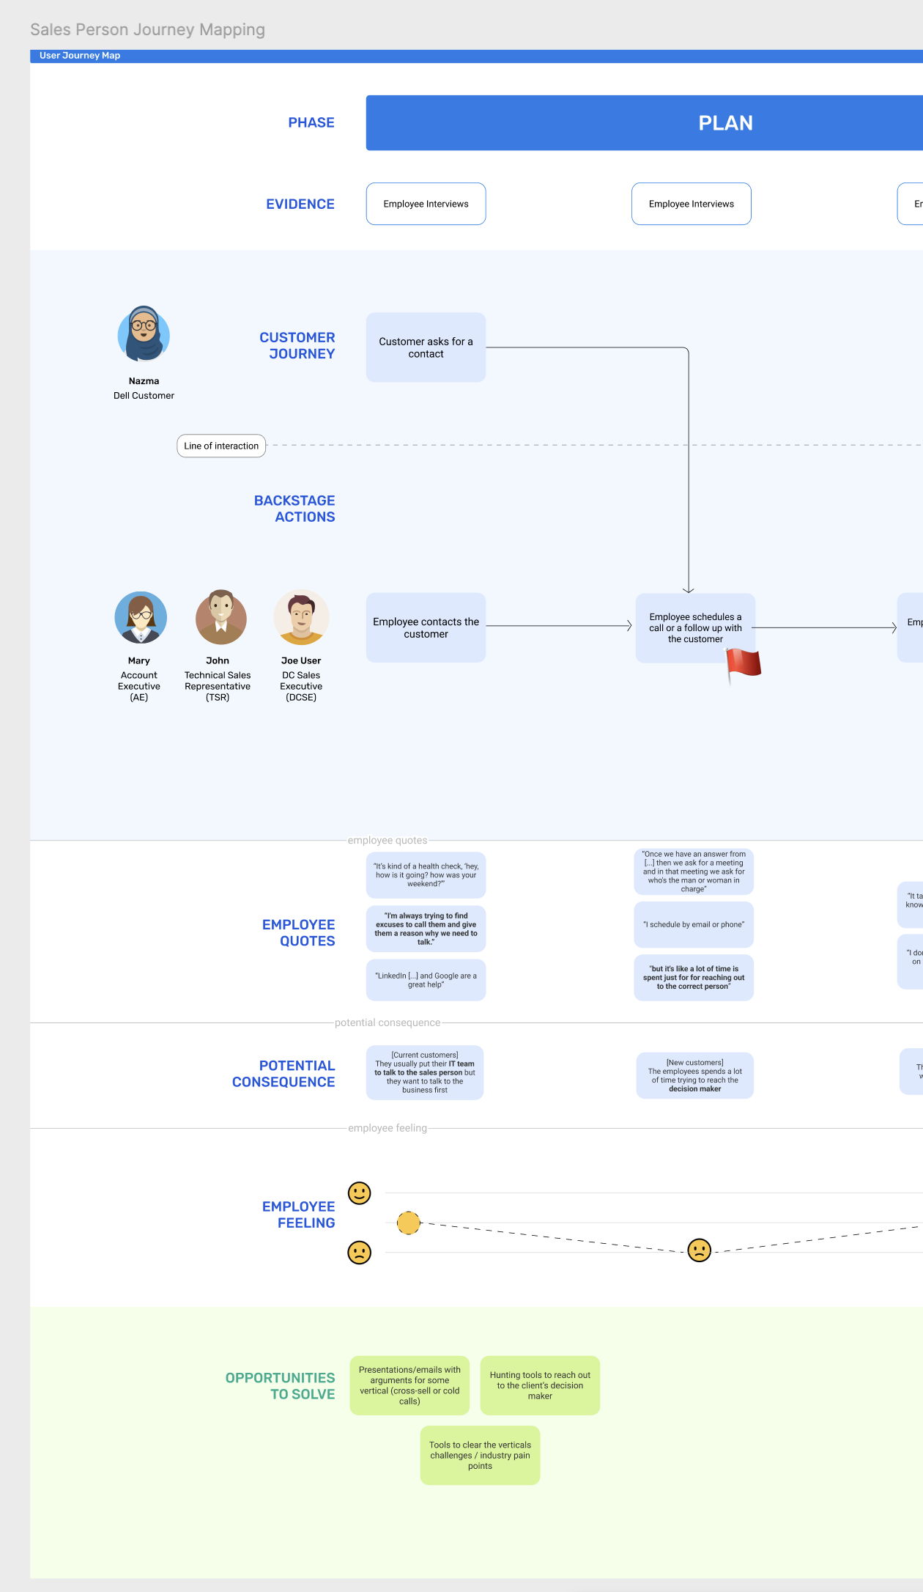Select the Line of interaction label

[221, 446]
